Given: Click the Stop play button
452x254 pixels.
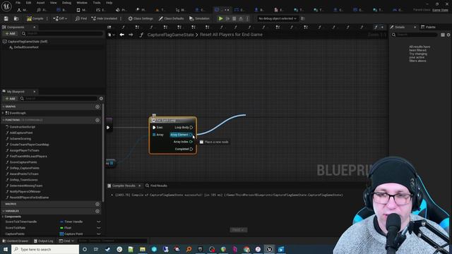Looking at the screenshot, I should click(x=234, y=18).
